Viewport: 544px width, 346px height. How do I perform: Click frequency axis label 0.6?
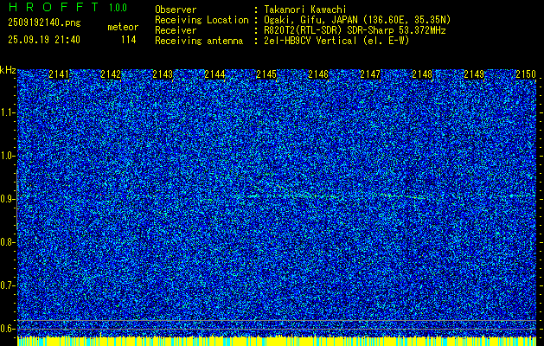(x=7, y=329)
